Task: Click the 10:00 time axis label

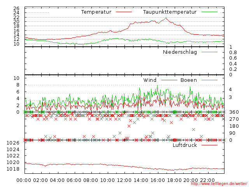Action: (107, 180)
